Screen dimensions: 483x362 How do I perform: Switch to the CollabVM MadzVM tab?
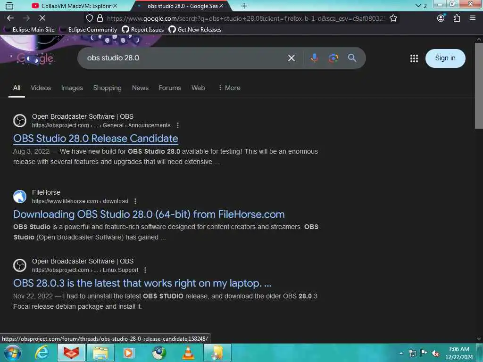click(76, 6)
